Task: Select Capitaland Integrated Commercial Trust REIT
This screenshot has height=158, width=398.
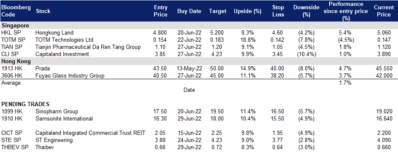Action: (x=90, y=133)
